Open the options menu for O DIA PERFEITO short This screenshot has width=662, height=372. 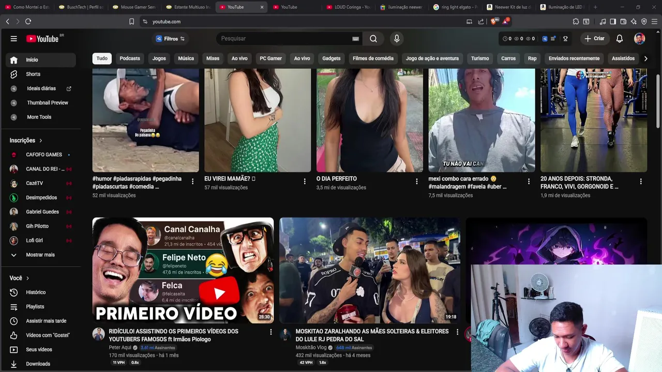tap(417, 181)
